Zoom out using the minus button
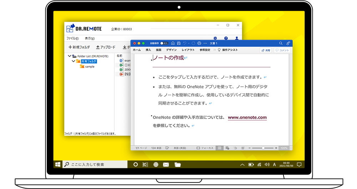357x189 pixels. point(250,148)
